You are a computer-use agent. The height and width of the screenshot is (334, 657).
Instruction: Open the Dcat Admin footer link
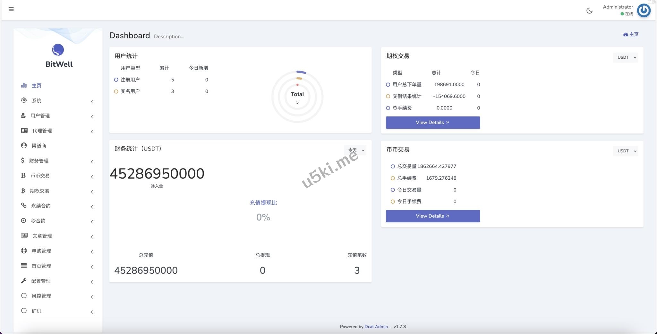(376, 327)
